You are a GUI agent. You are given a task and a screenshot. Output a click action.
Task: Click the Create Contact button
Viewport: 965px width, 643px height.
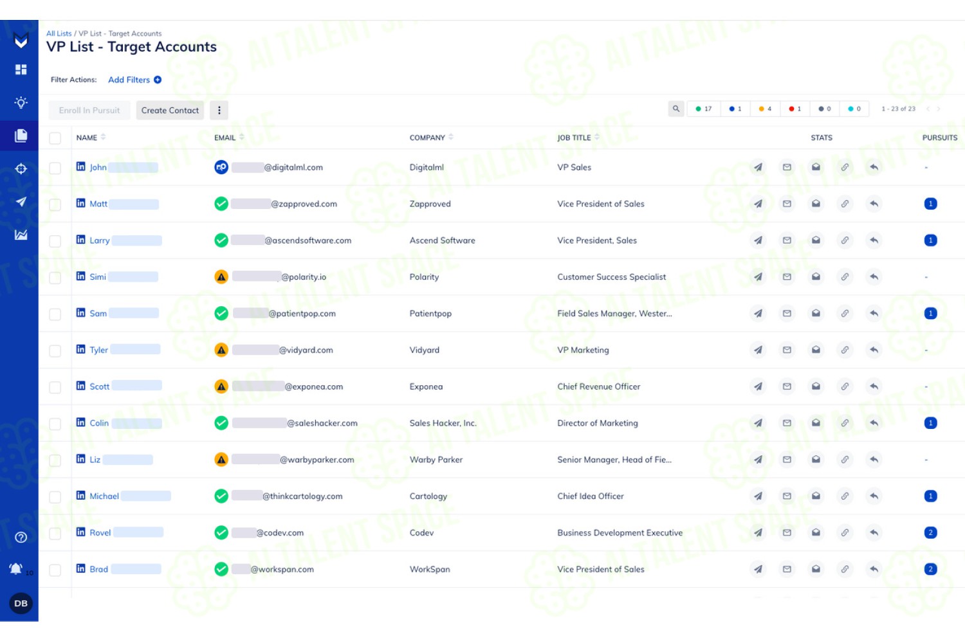170,110
